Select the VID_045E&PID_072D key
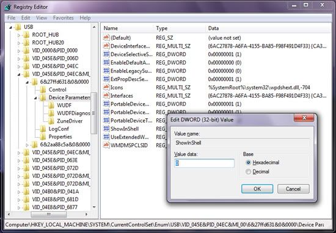The height and width of the screenshot is (233, 336). tap(55, 168)
